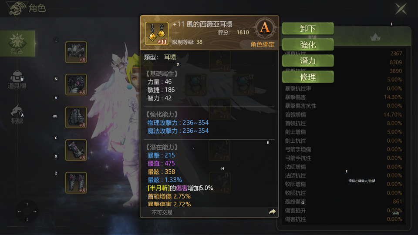This screenshot has height=235, width=418.
Task: Select the +8 gloves equipment slot
Action: (x=76, y=150)
